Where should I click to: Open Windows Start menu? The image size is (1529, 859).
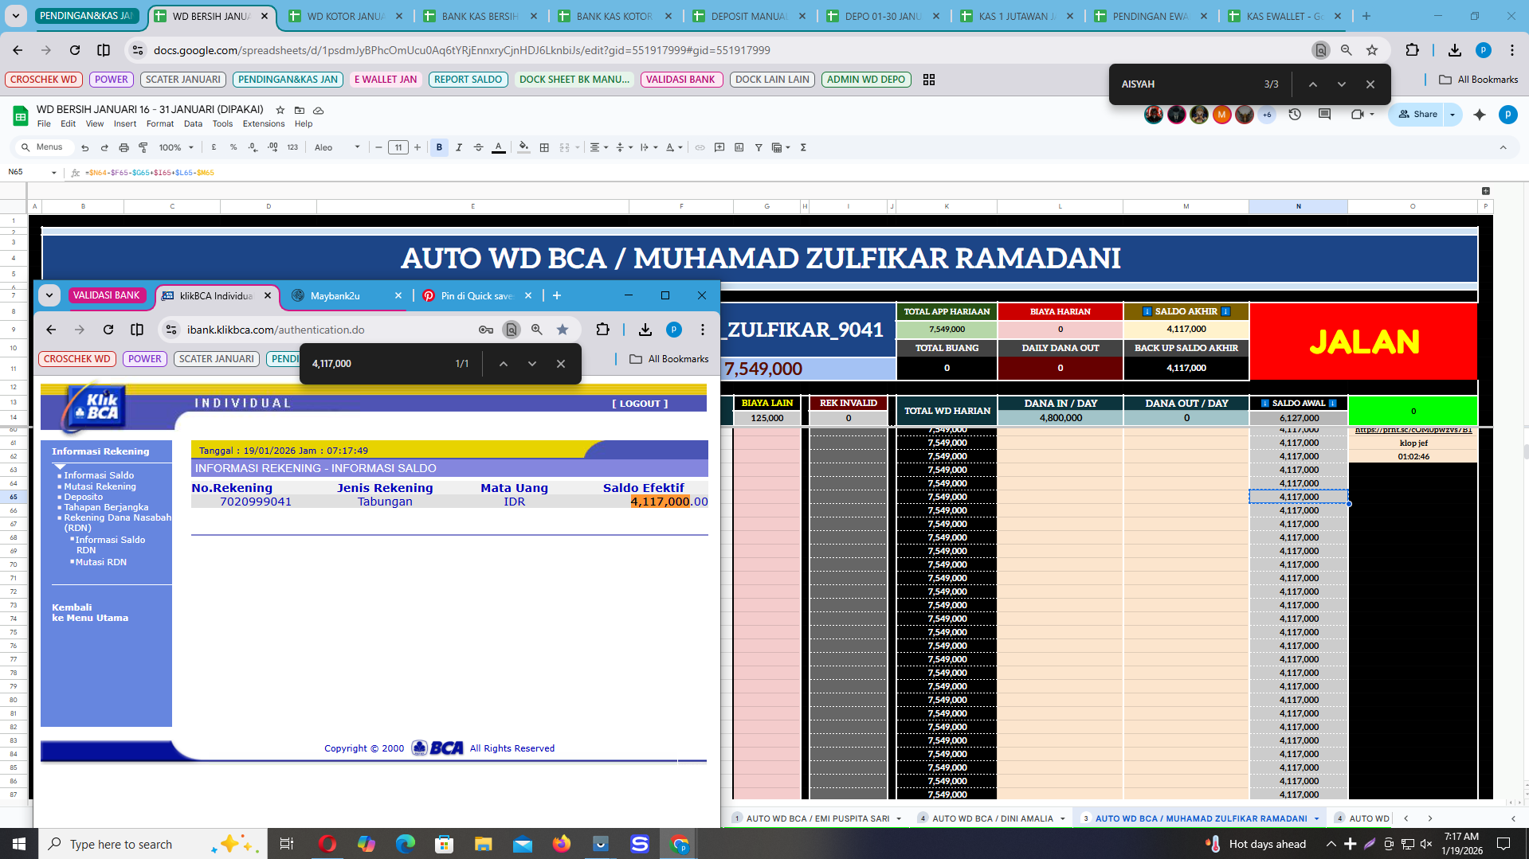[x=18, y=844]
